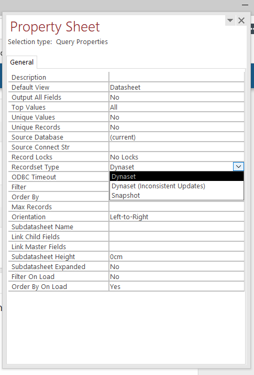
Task: Click the Output All Fields value
Action: tap(176, 98)
